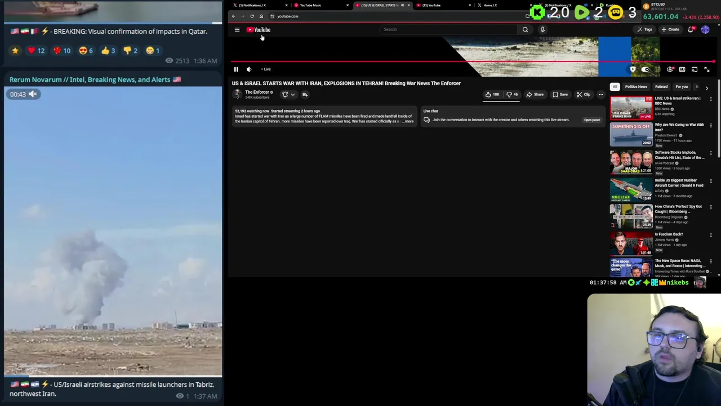Open the YouTube notifications bell
Image resolution: width=721 pixels, height=406 pixels.
click(691, 29)
